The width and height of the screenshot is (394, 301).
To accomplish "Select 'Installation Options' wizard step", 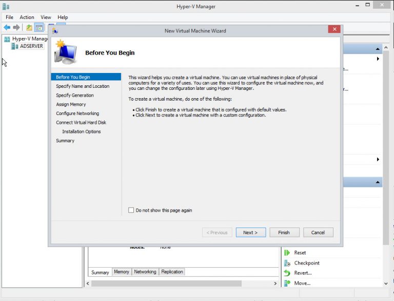I will (82, 131).
